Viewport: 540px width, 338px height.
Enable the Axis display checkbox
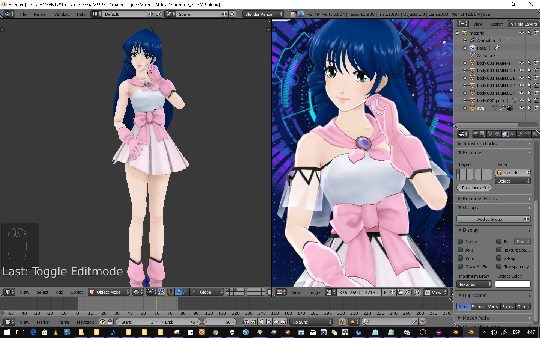pyautogui.click(x=460, y=250)
